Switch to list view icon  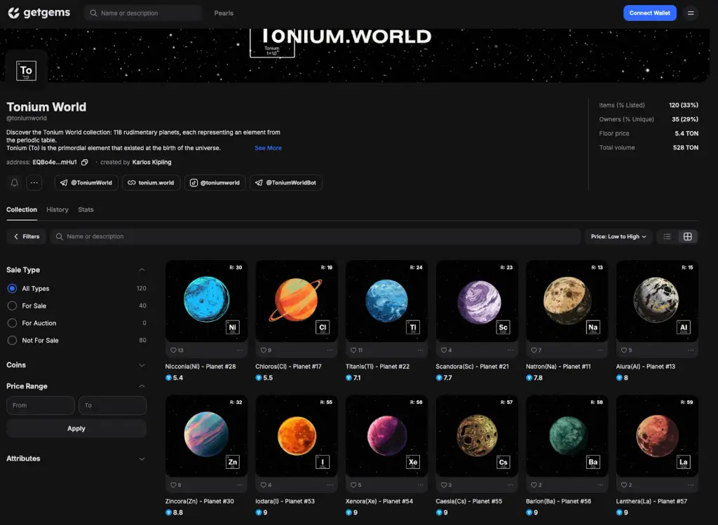click(668, 237)
